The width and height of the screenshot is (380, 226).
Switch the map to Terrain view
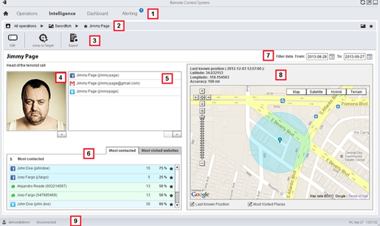pos(356,92)
